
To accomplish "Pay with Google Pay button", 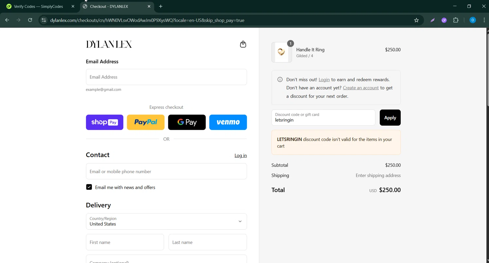I will pyautogui.click(x=187, y=122).
